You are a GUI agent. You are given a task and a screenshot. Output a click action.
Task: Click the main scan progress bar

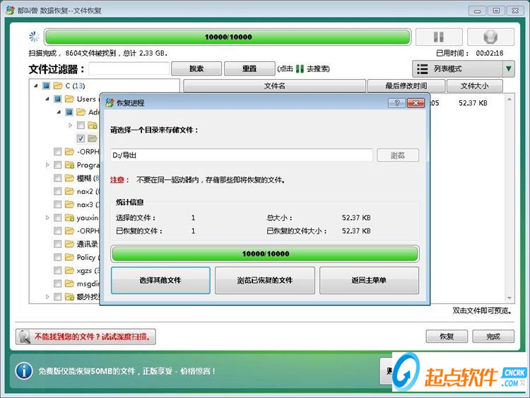pos(228,37)
